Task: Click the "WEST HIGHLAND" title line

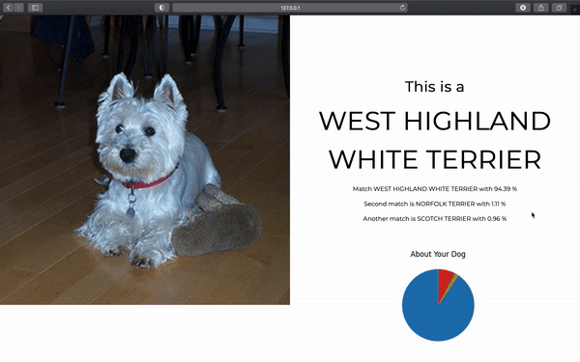Action: [435, 122]
